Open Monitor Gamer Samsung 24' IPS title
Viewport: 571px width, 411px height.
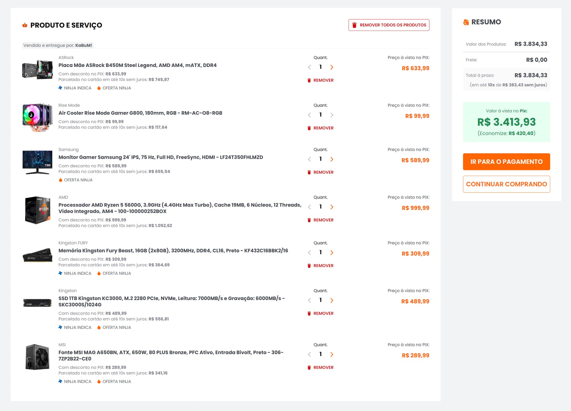[161, 157]
